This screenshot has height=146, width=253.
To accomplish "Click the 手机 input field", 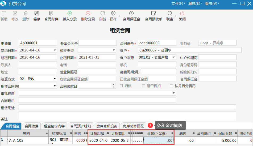I will click(157, 65).
